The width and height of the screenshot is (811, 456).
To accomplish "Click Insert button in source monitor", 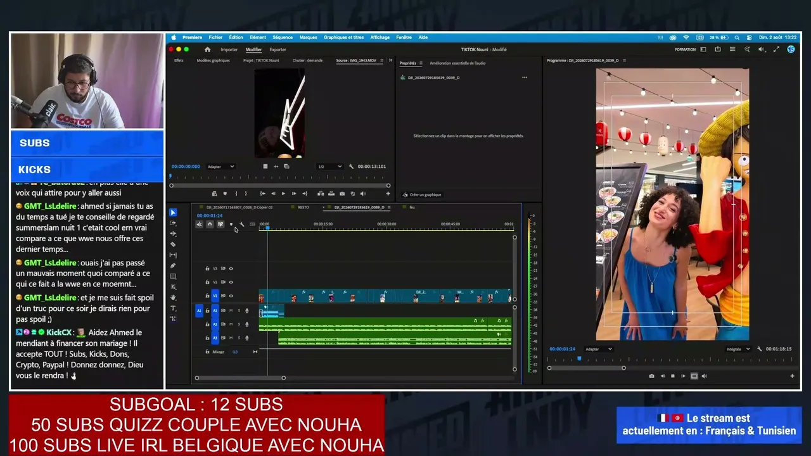I will [321, 194].
